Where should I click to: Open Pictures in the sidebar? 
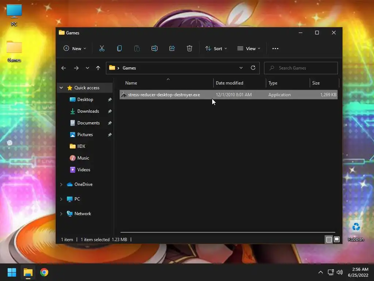(85, 135)
